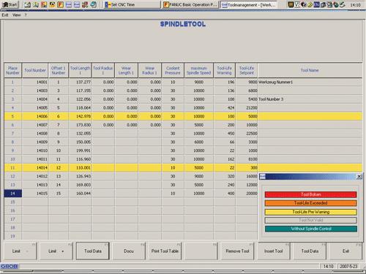
Task: Click the SPINDLETOOL title heading
Action: (183, 24)
